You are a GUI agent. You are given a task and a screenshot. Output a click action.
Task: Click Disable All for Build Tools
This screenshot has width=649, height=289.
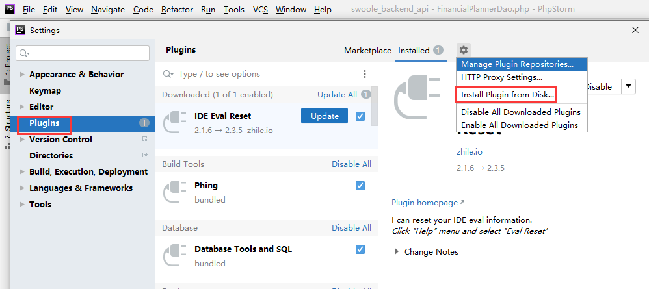point(351,164)
